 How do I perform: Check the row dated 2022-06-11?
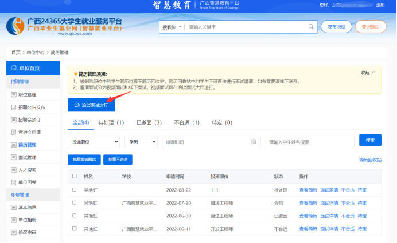click(74, 229)
